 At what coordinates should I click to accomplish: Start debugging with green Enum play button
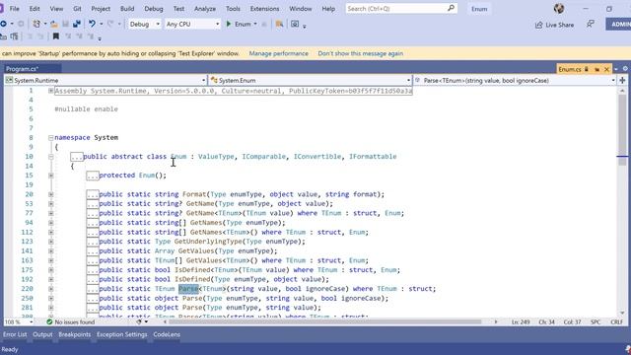[229, 24]
